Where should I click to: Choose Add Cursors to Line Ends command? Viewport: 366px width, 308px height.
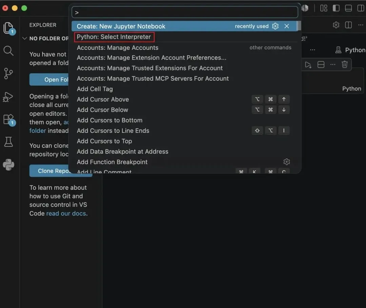[x=185, y=131]
